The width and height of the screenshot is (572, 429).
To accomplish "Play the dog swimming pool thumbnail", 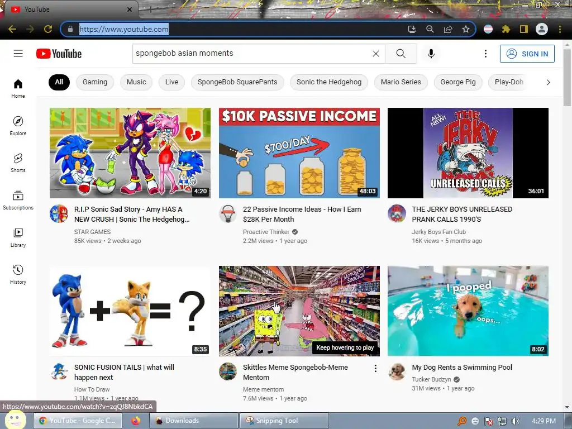I will point(468,311).
